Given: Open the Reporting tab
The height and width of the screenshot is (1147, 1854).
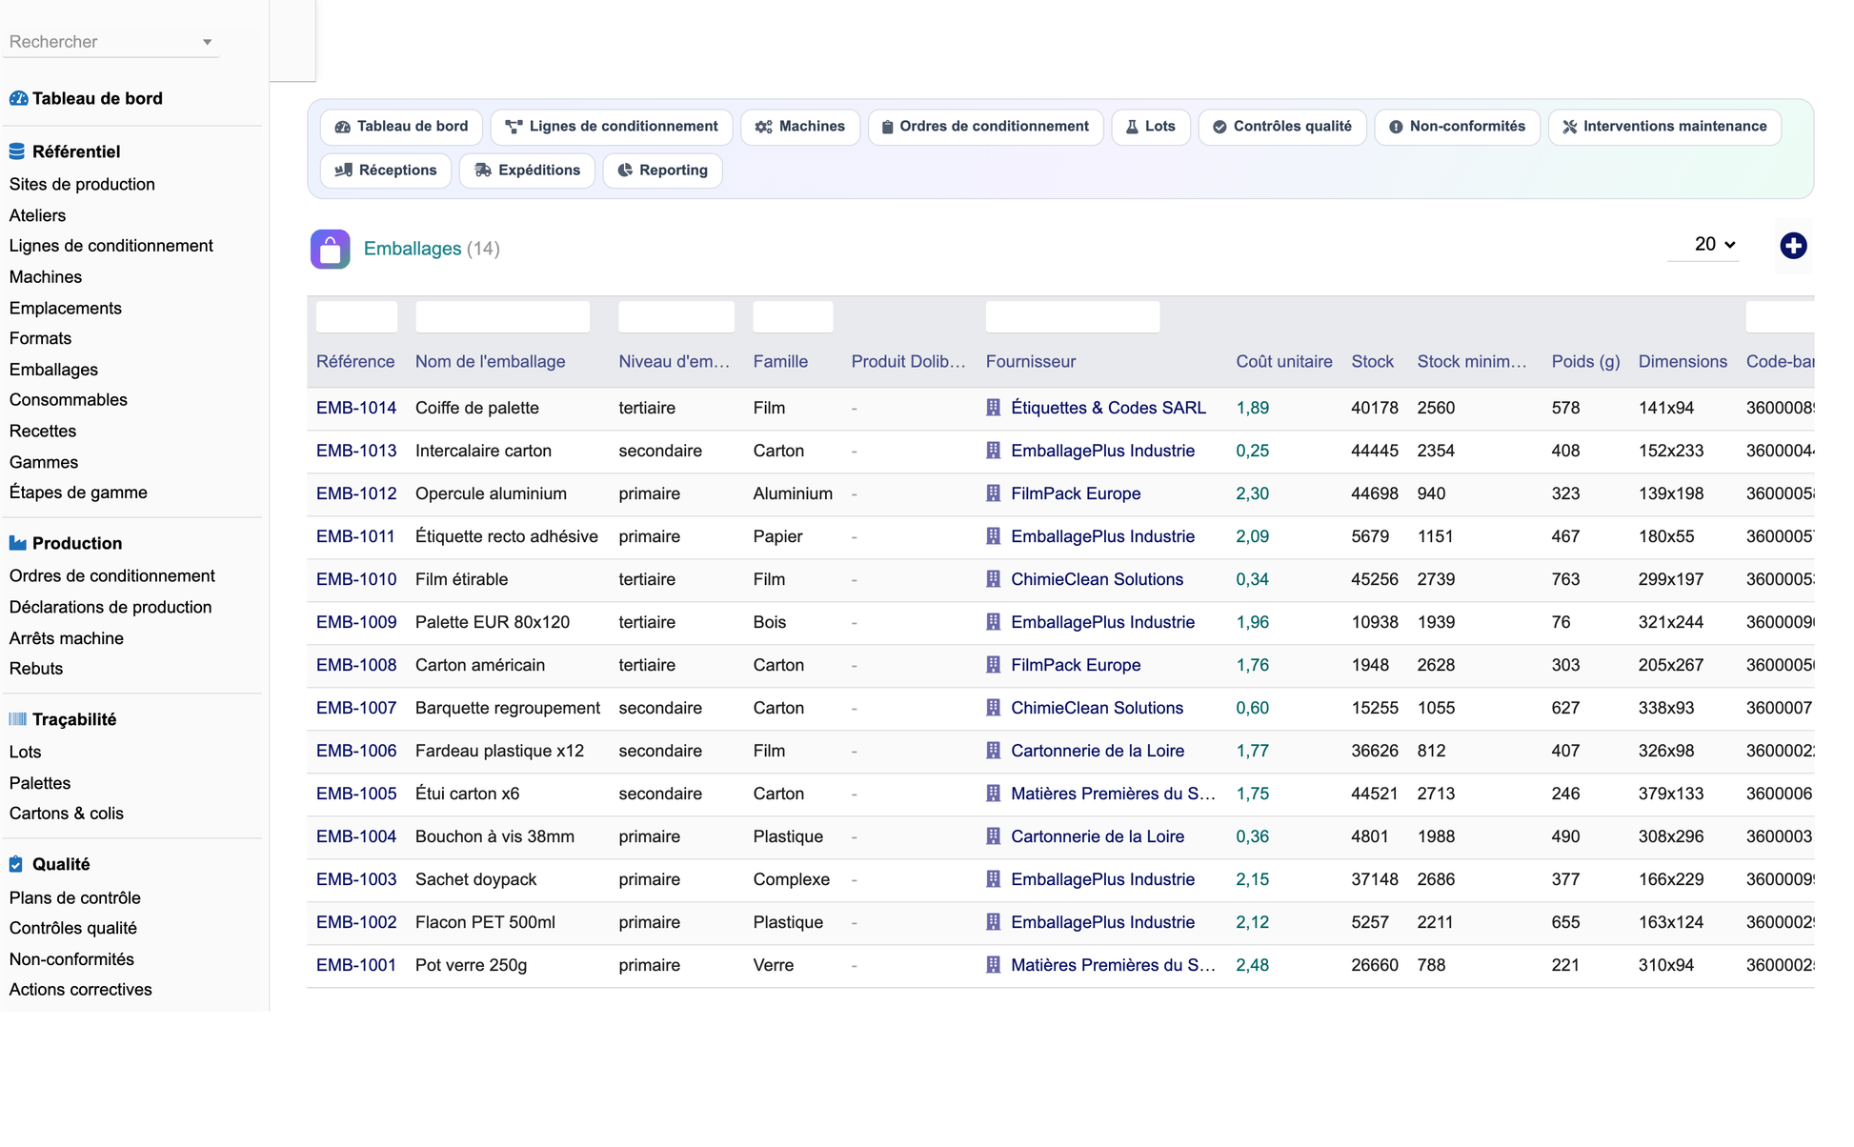Looking at the screenshot, I should pos(662,171).
